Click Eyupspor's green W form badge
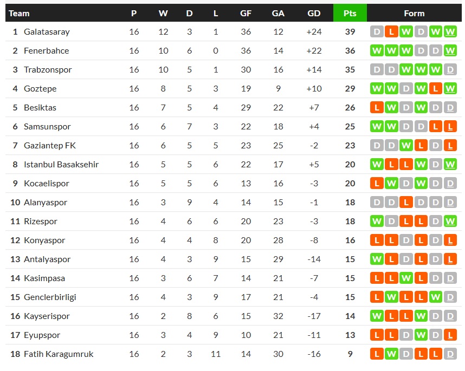 [x=421, y=335]
